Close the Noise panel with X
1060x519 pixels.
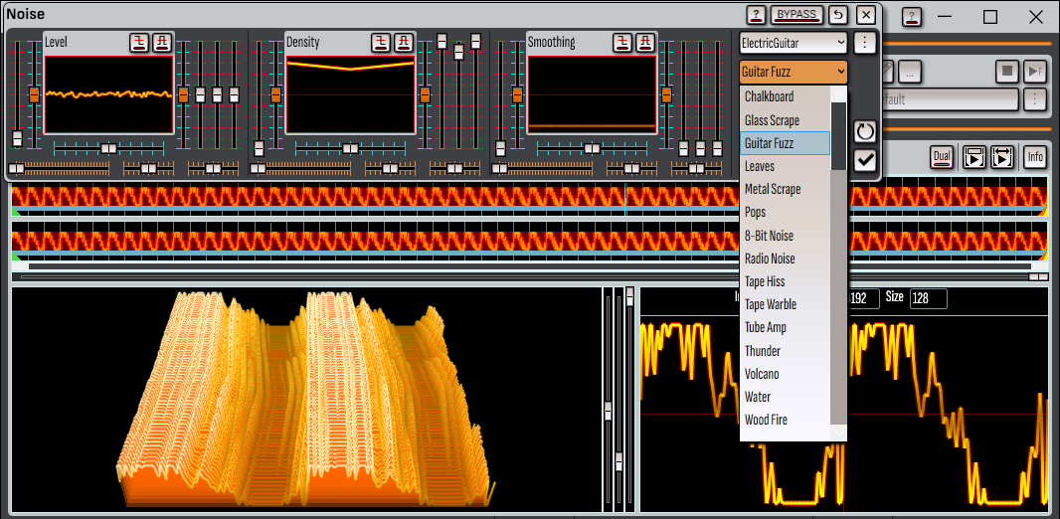tap(865, 14)
